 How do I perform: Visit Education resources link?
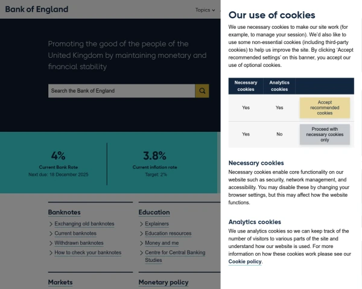168,234
